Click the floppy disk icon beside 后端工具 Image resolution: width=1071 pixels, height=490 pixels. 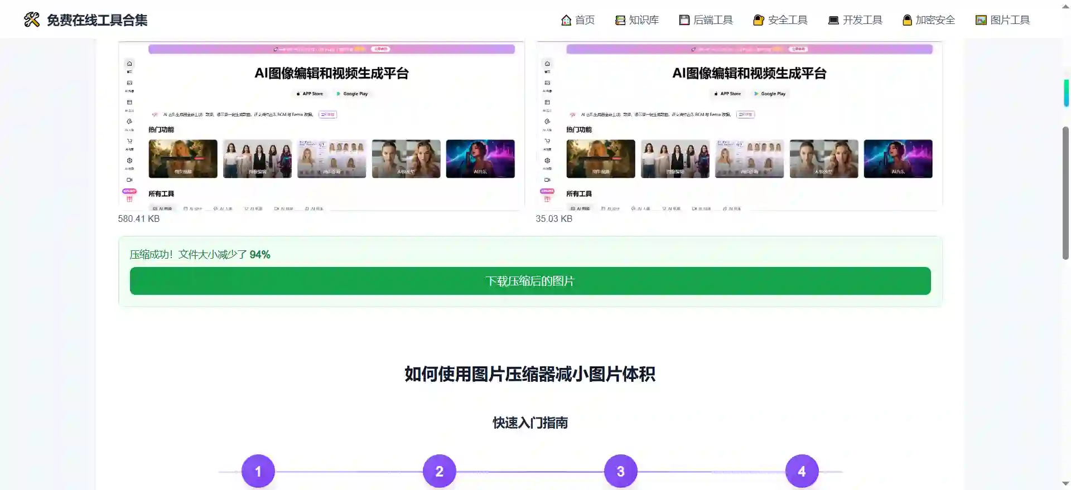[684, 20]
